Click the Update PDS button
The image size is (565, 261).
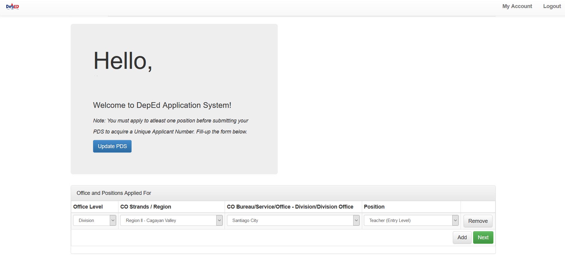(112, 146)
